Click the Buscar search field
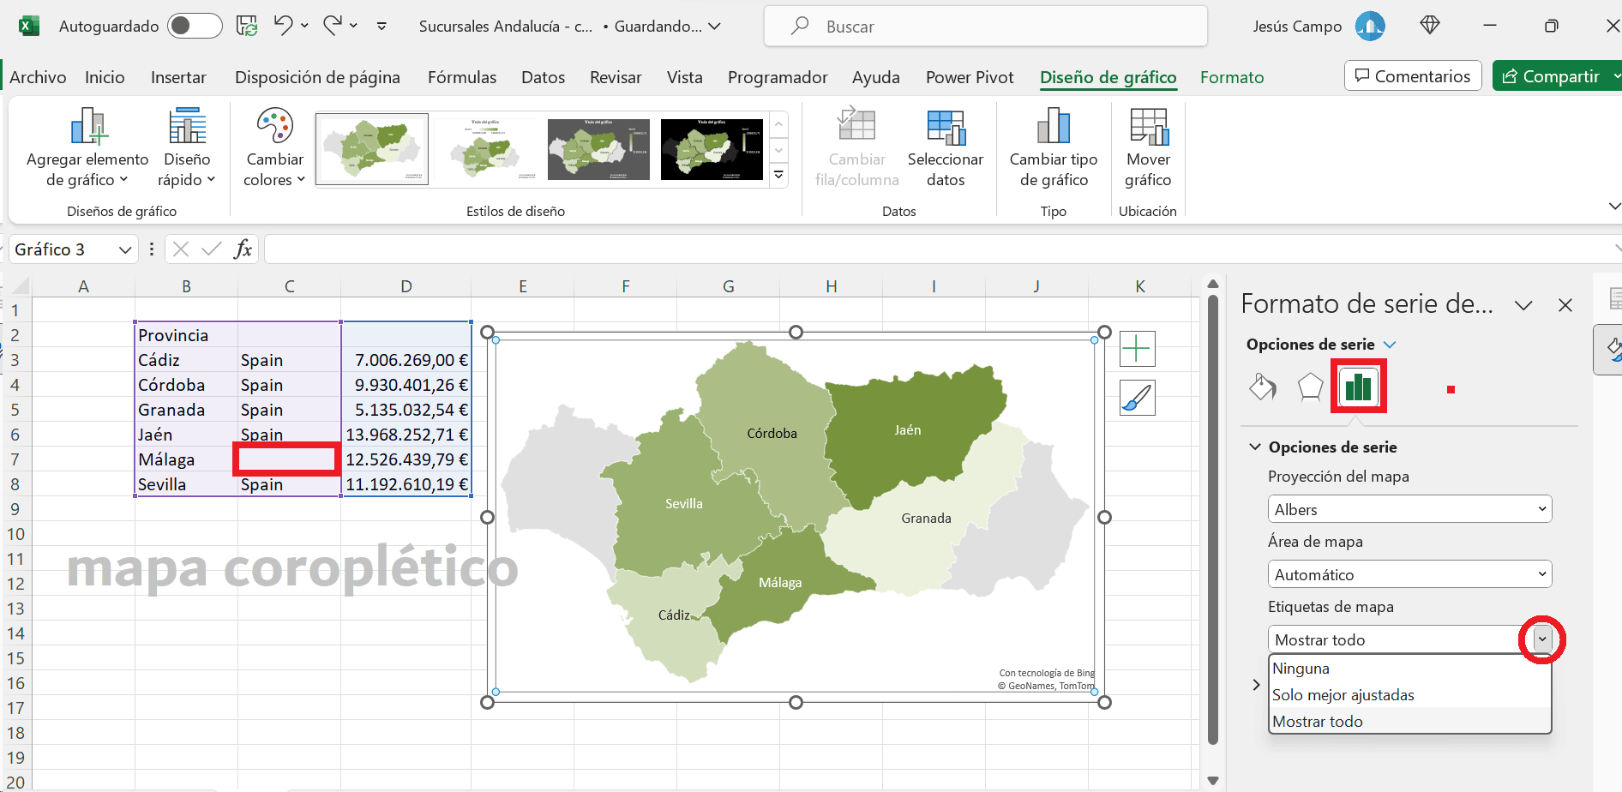Image resolution: width=1622 pixels, height=792 pixels. 986,27
